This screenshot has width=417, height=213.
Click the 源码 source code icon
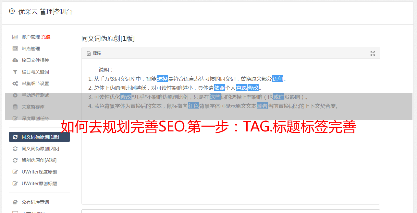[89, 53]
